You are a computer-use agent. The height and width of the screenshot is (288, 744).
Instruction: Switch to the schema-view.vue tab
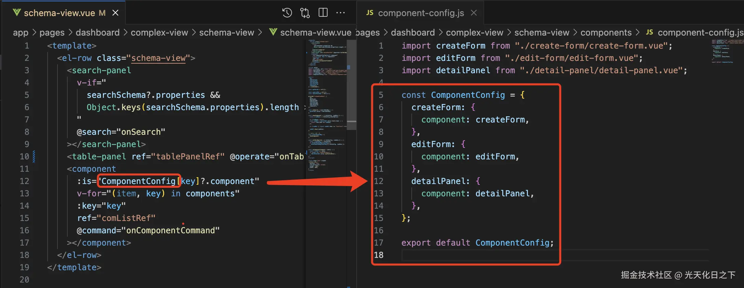click(x=64, y=13)
